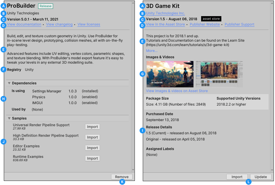
Task: Open ProBuilder View changelog link
Action: point(59,24)
